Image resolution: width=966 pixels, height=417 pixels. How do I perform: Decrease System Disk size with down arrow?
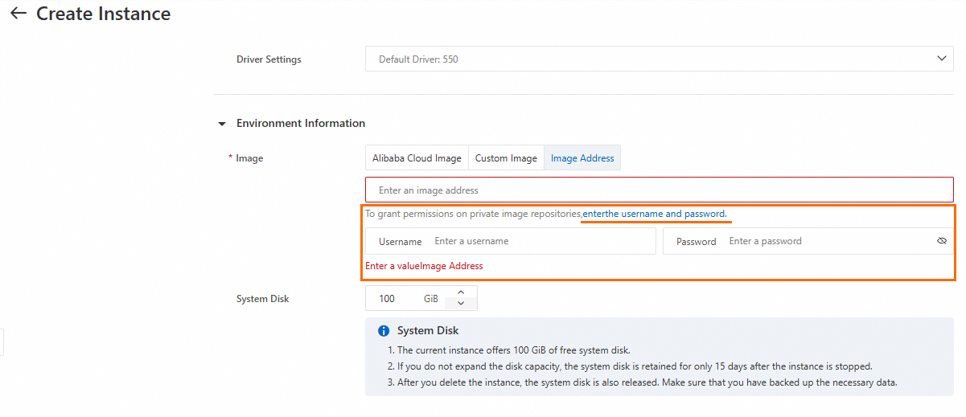click(x=461, y=304)
